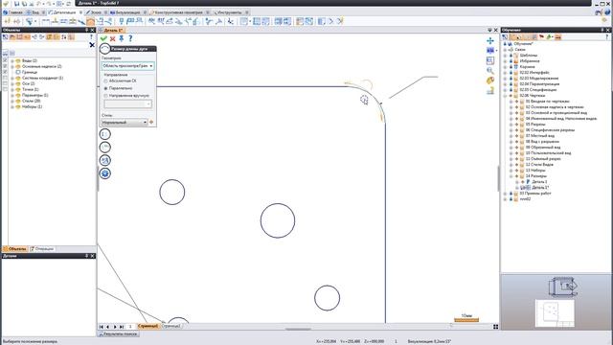Click the zoom magnifier icon in view toolbar
Screen dimensions: 613x345
490,71
